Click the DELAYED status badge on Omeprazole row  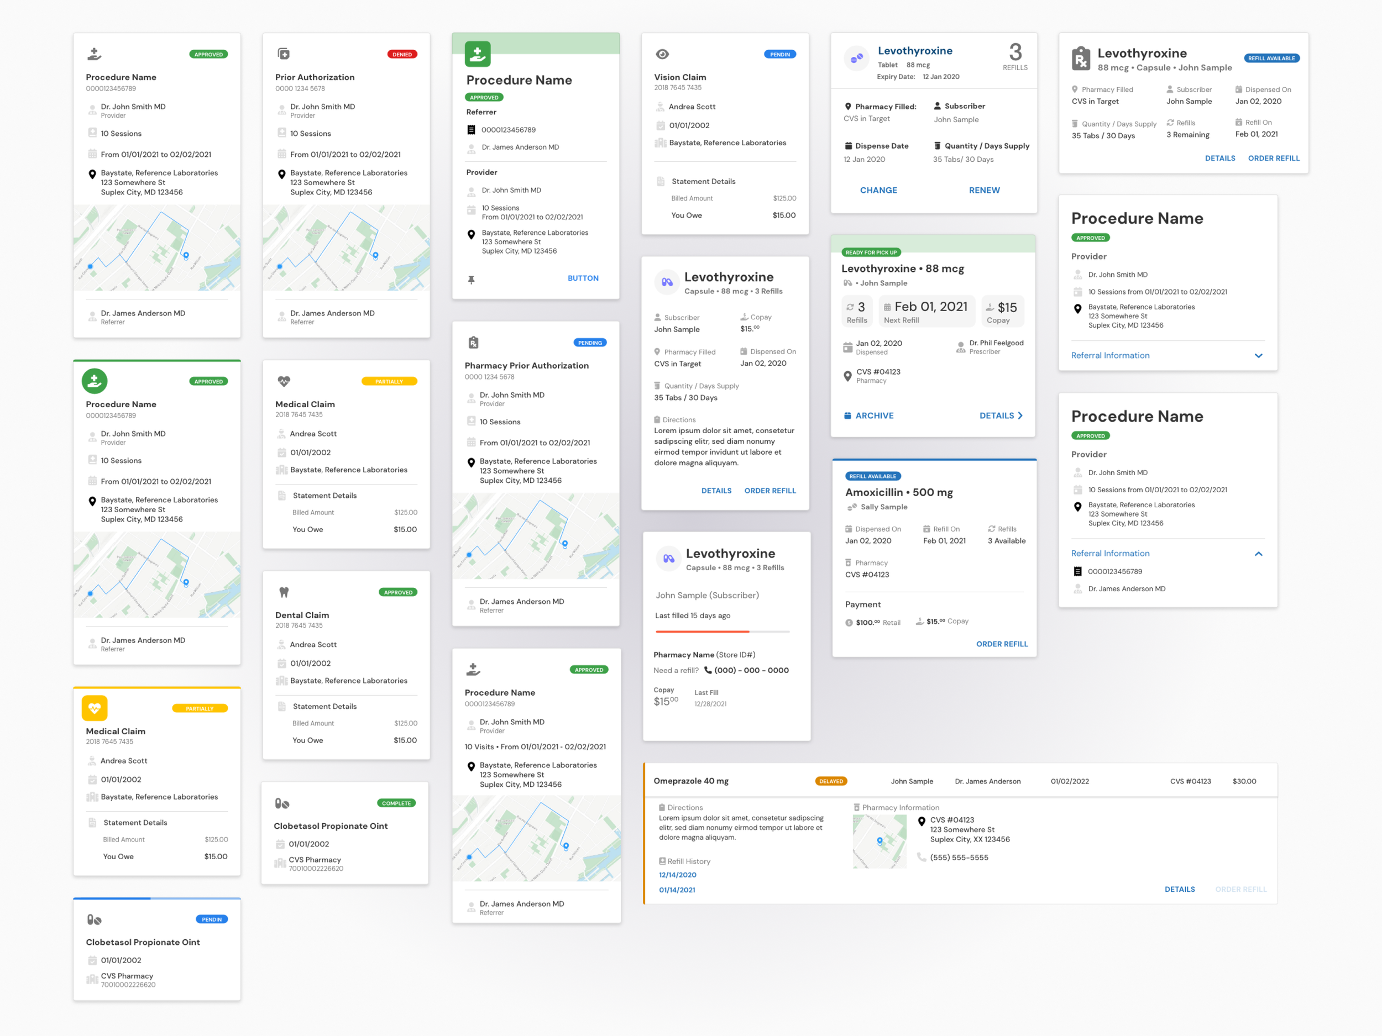pos(830,781)
